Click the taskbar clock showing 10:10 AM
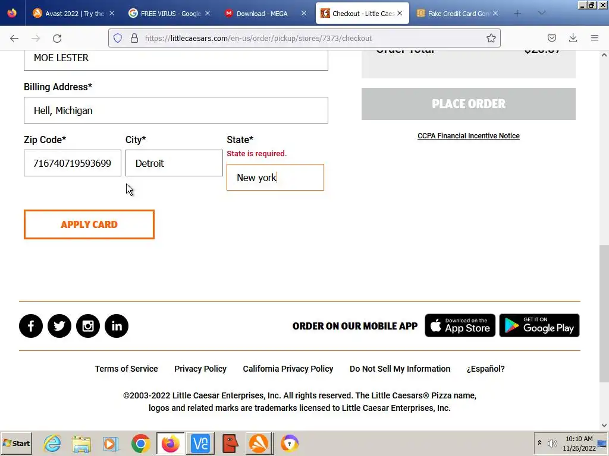 pos(579,439)
